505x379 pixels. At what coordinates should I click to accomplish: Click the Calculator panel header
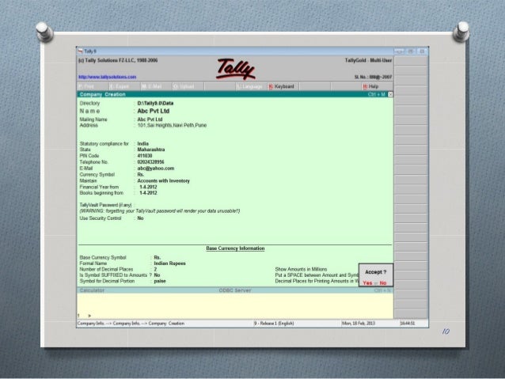click(92, 290)
